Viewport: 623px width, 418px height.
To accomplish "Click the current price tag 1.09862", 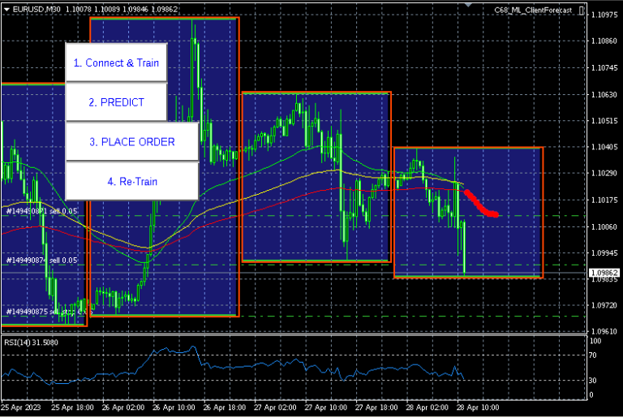I will click(x=604, y=273).
